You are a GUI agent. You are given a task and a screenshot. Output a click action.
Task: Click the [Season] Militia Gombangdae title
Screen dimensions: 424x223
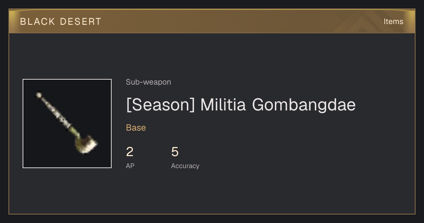[241, 105]
